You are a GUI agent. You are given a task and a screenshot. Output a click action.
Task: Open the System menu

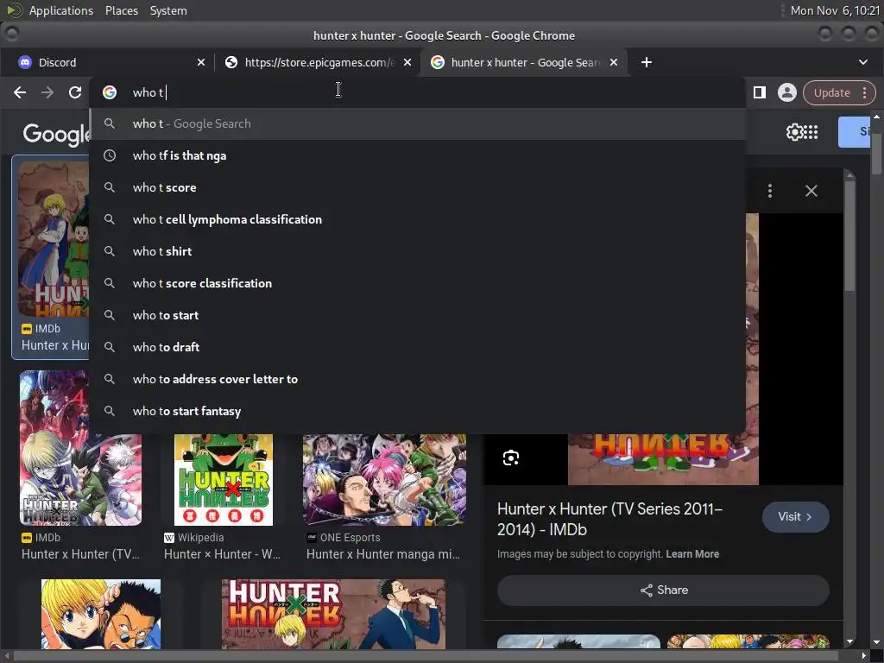click(x=168, y=10)
